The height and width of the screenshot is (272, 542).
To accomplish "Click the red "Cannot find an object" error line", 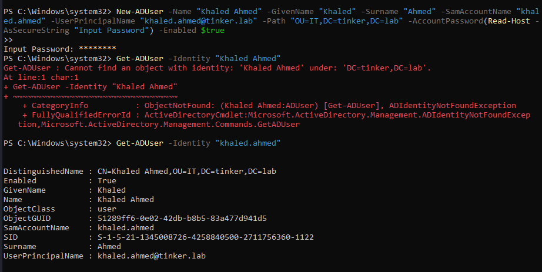I will point(218,68).
